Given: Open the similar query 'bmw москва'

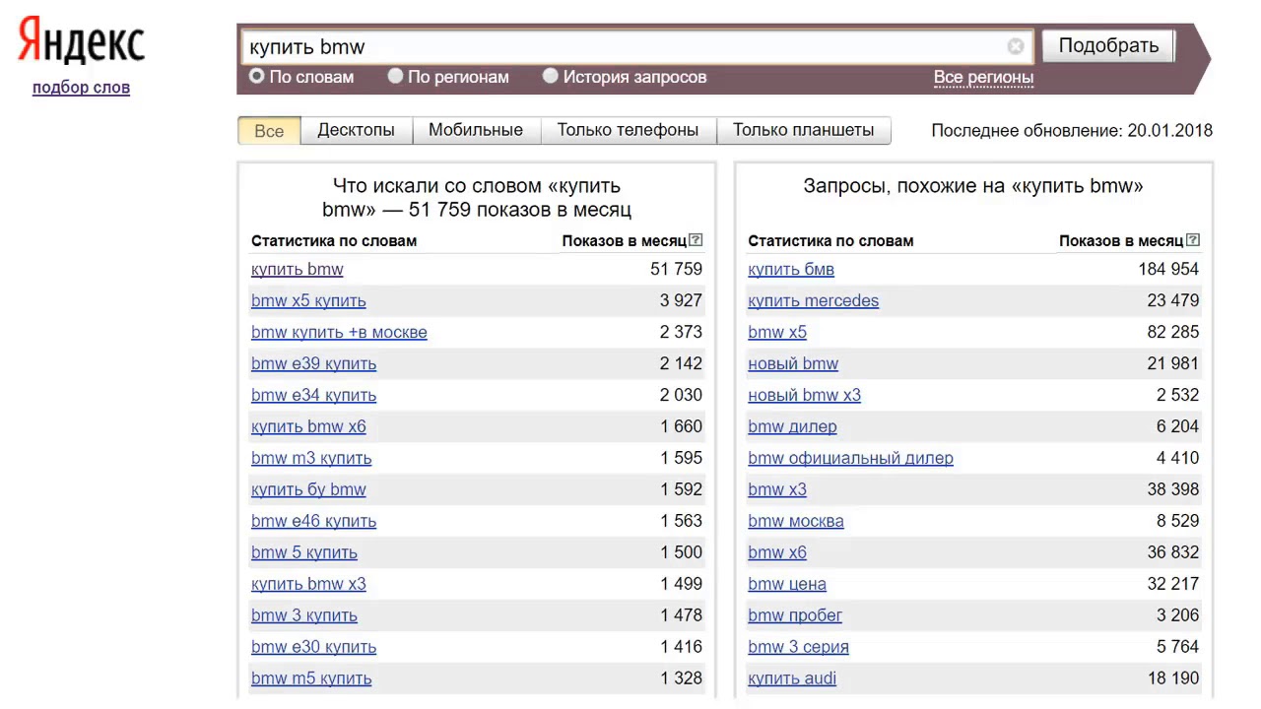Looking at the screenshot, I should (x=796, y=521).
